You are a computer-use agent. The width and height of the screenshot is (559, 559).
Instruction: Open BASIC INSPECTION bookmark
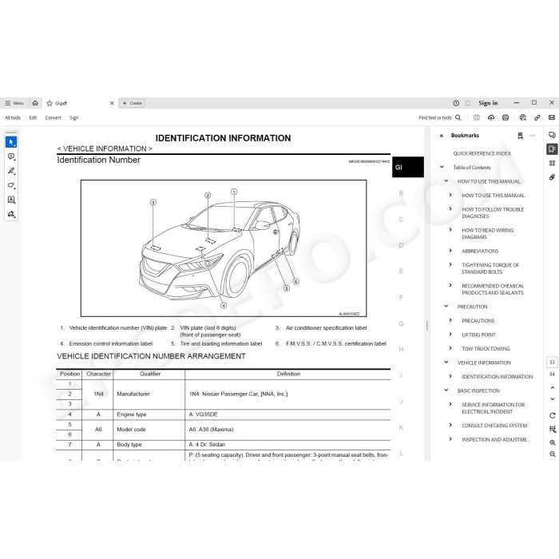478,391
